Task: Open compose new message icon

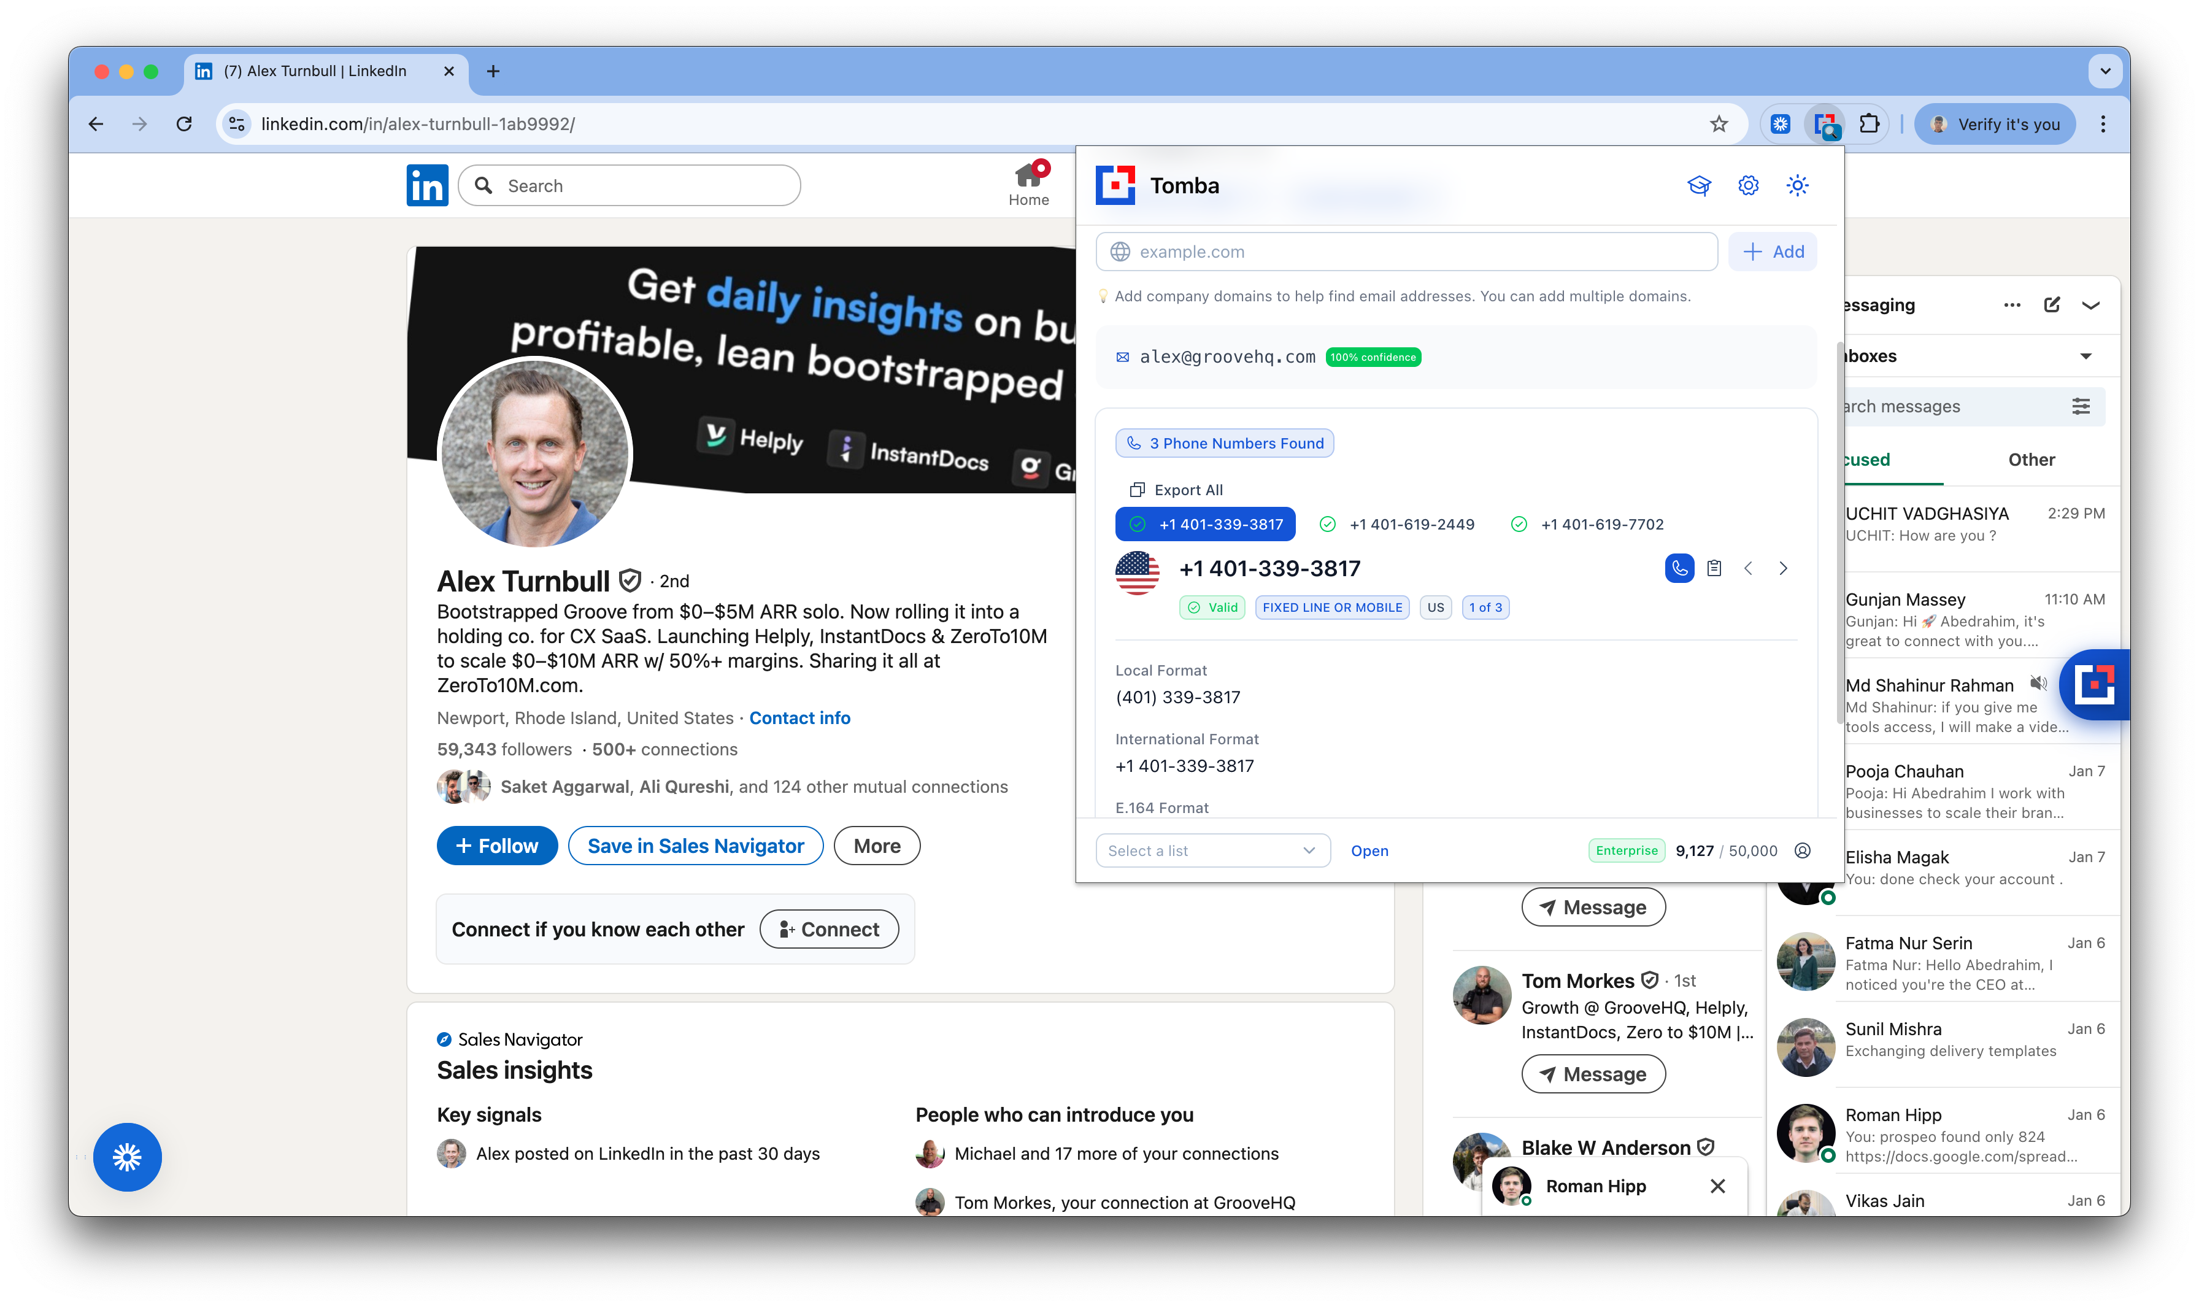Action: coord(2051,305)
